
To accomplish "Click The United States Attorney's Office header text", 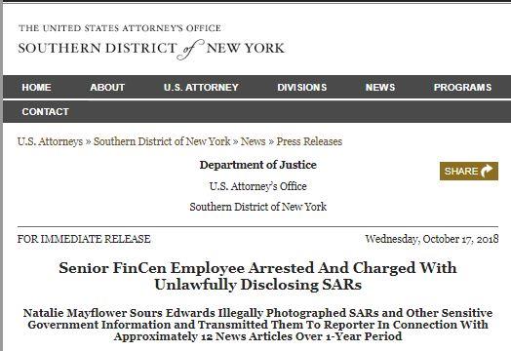I will [x=120, y=28].
